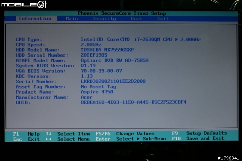This screenshot has height=161, width=242.
Task: Go to the Boot tab
Action: click(137, 19)
